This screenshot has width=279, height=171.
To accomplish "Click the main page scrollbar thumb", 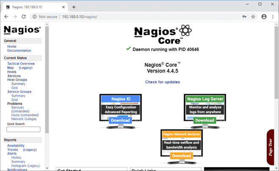I will pyautogui.click(x=276, y=62).
